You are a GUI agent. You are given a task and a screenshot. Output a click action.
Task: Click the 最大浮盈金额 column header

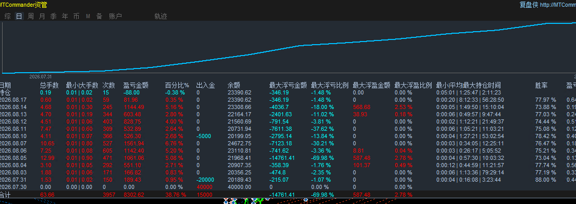tap(371, 86)
